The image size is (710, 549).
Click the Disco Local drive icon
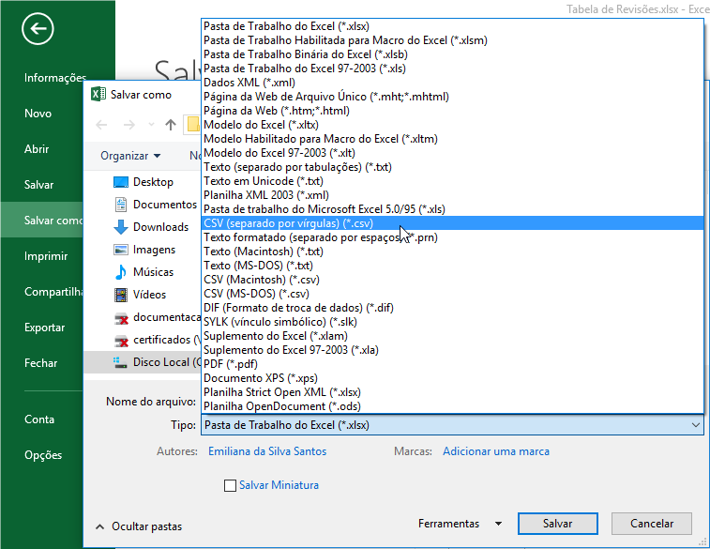pos(120,362)
